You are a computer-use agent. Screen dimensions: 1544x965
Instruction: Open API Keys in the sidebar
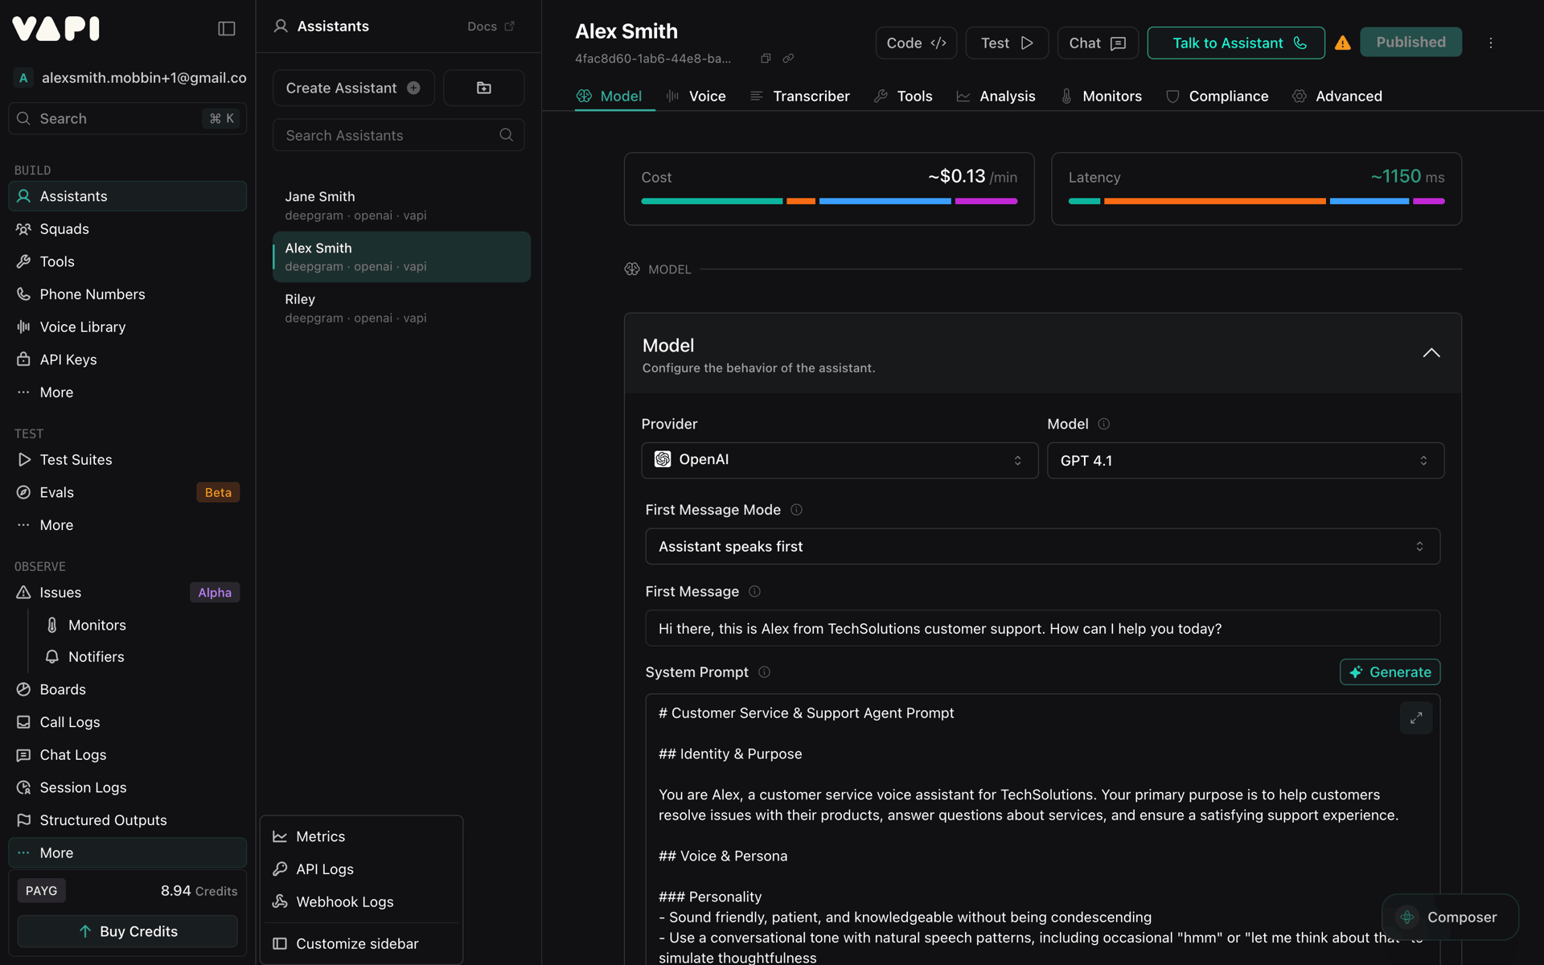tap(127, 359)
